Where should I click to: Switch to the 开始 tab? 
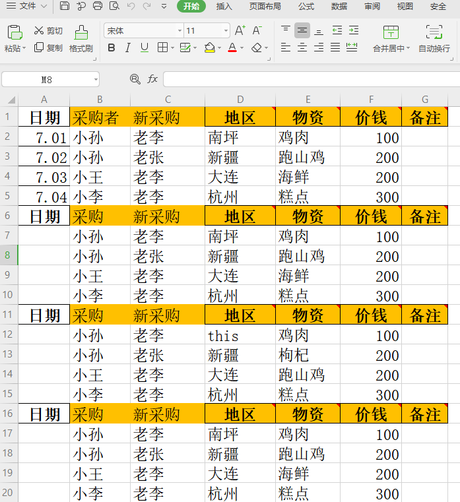(191, 6)
